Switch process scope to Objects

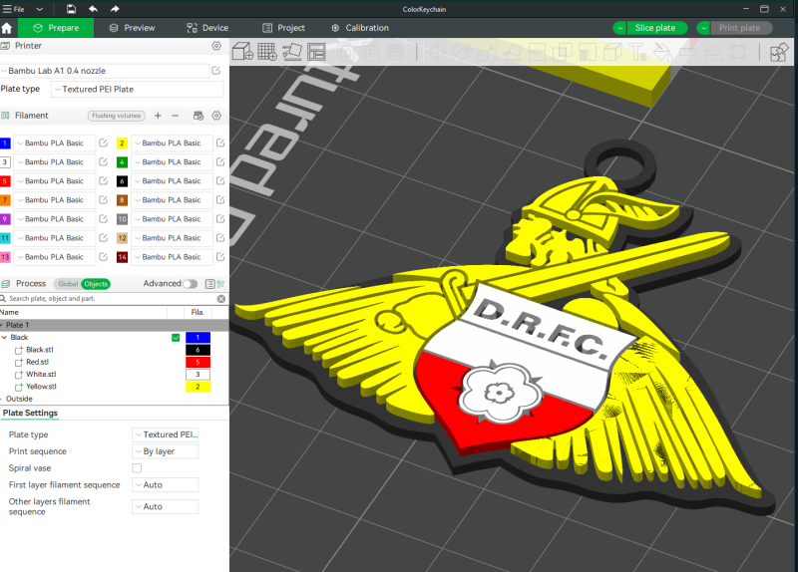coord(96,284)
